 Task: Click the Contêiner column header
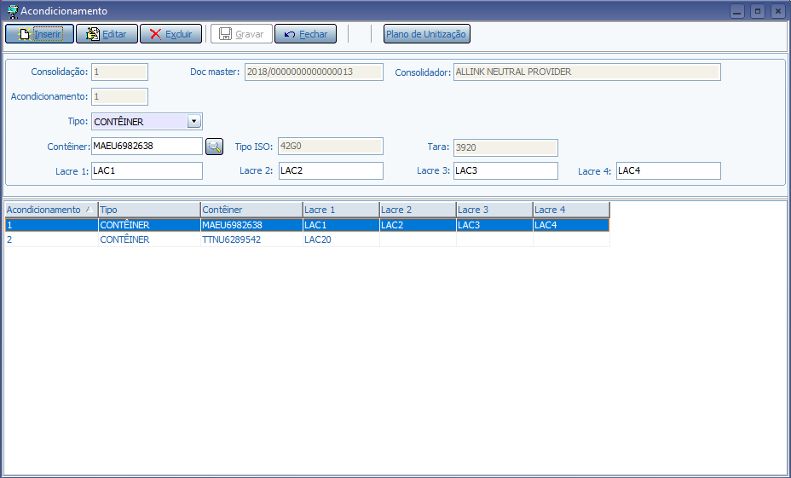251,210
